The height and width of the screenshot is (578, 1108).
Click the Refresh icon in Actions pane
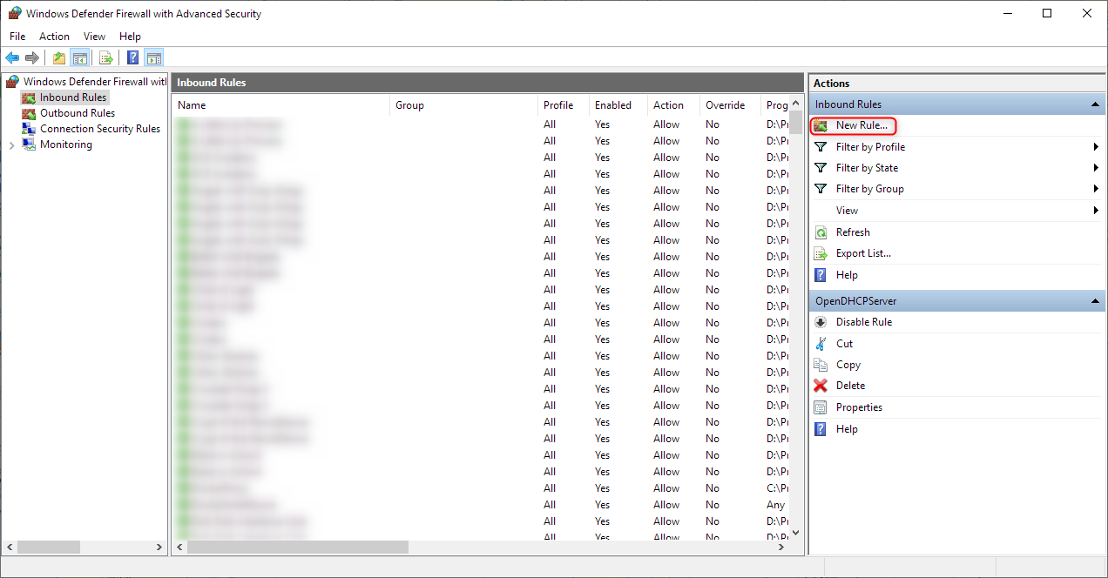coord(820,232)
